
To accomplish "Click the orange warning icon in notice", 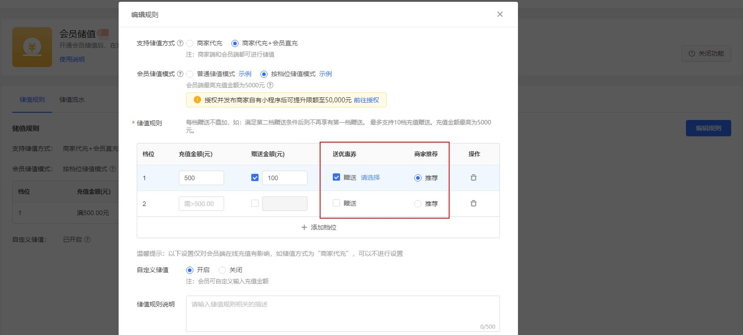I will tap(197, 100).
